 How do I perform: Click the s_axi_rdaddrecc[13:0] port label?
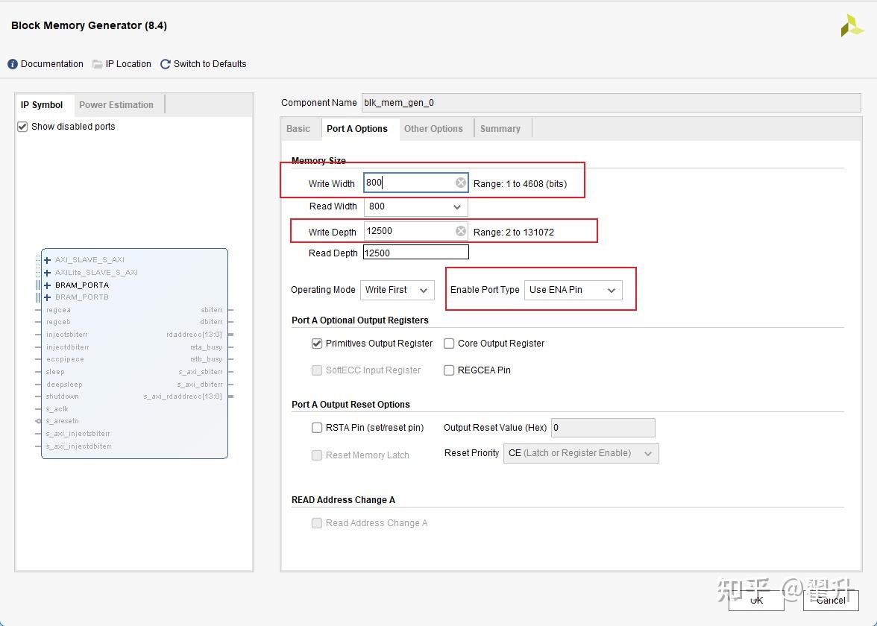[x=183, y=396]
